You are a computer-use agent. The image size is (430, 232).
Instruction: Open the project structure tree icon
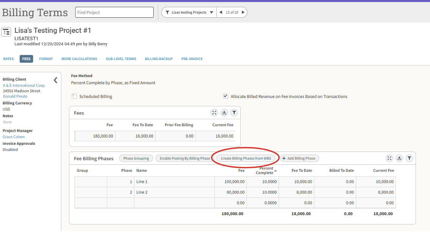click(x=6, y=32)
